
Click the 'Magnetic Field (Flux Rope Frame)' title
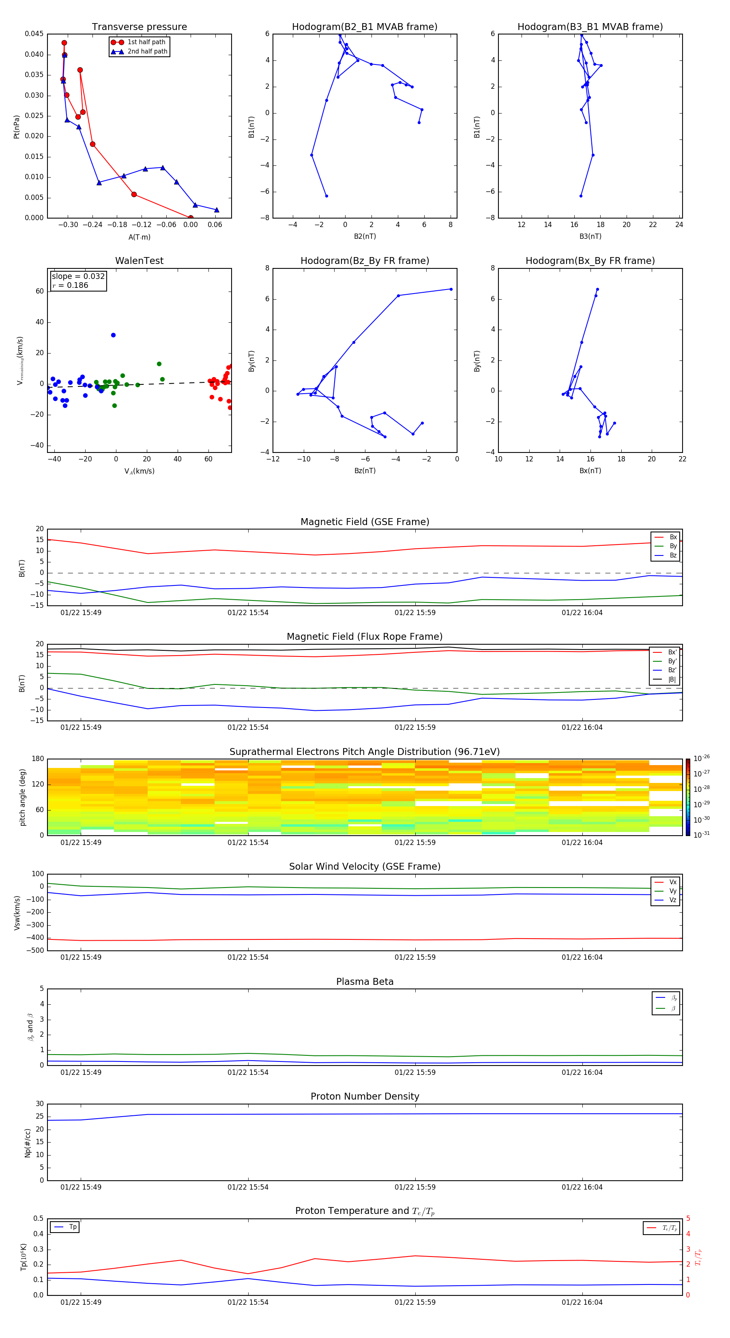[365, 637]
